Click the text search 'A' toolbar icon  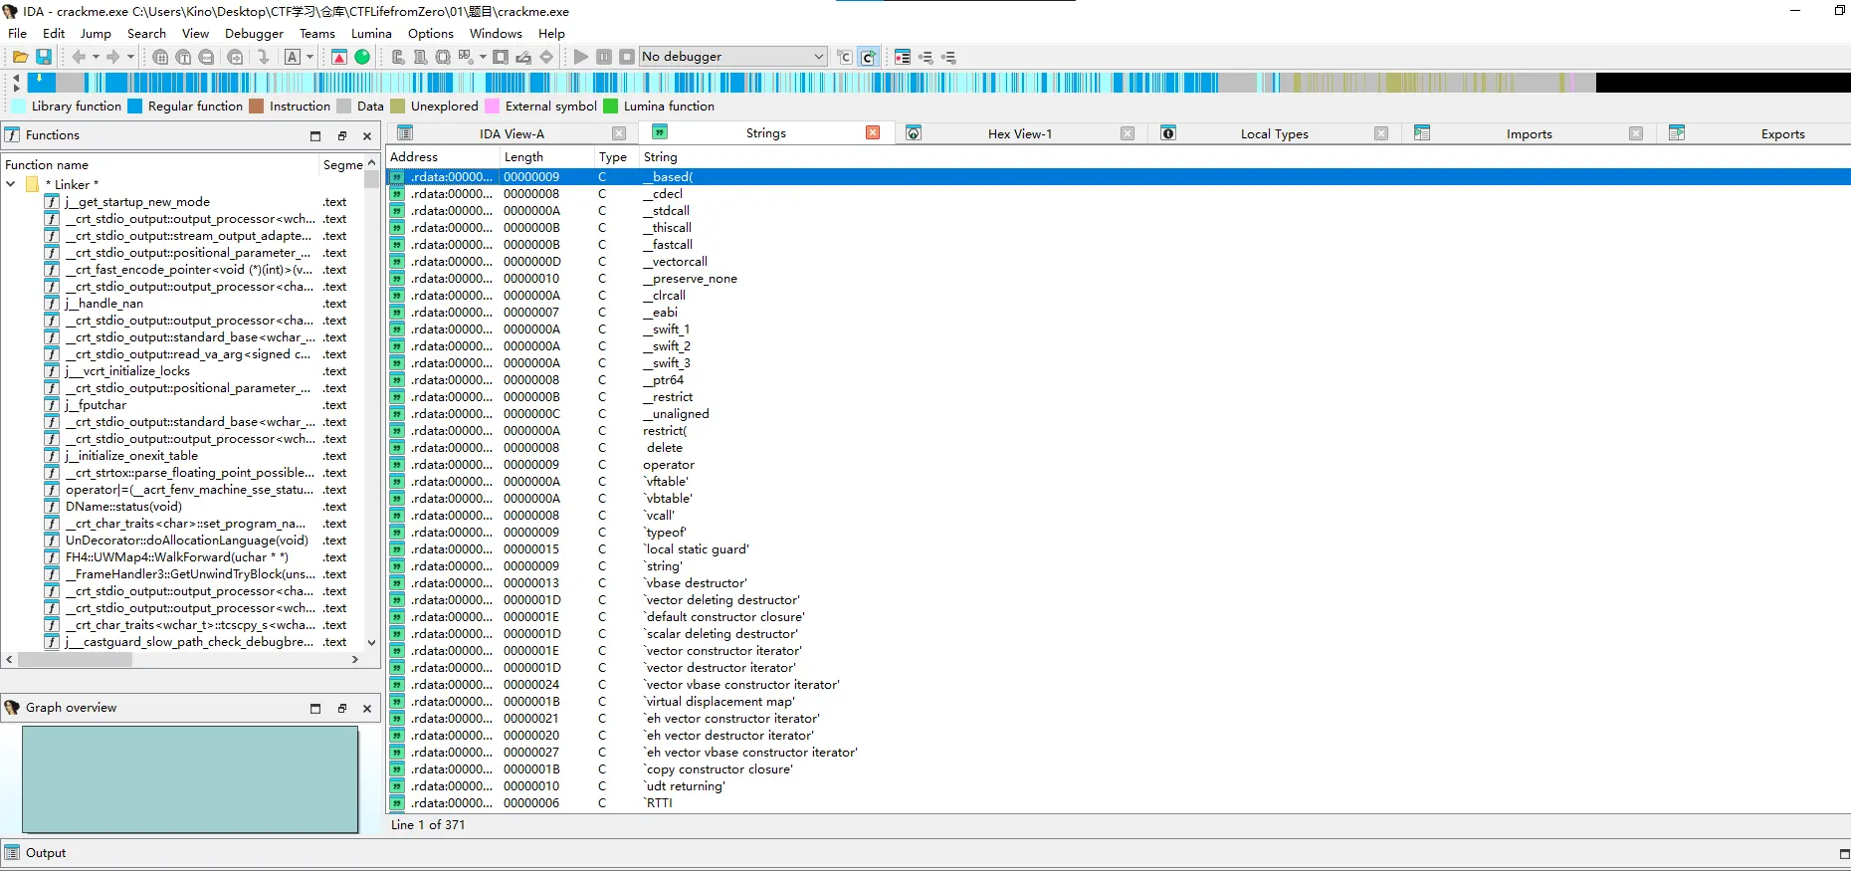[293, 57]
